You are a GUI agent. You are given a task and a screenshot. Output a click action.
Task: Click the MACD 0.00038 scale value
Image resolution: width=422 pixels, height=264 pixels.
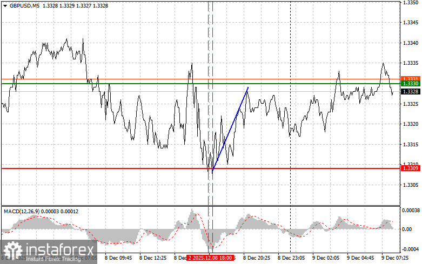point(411,210)
